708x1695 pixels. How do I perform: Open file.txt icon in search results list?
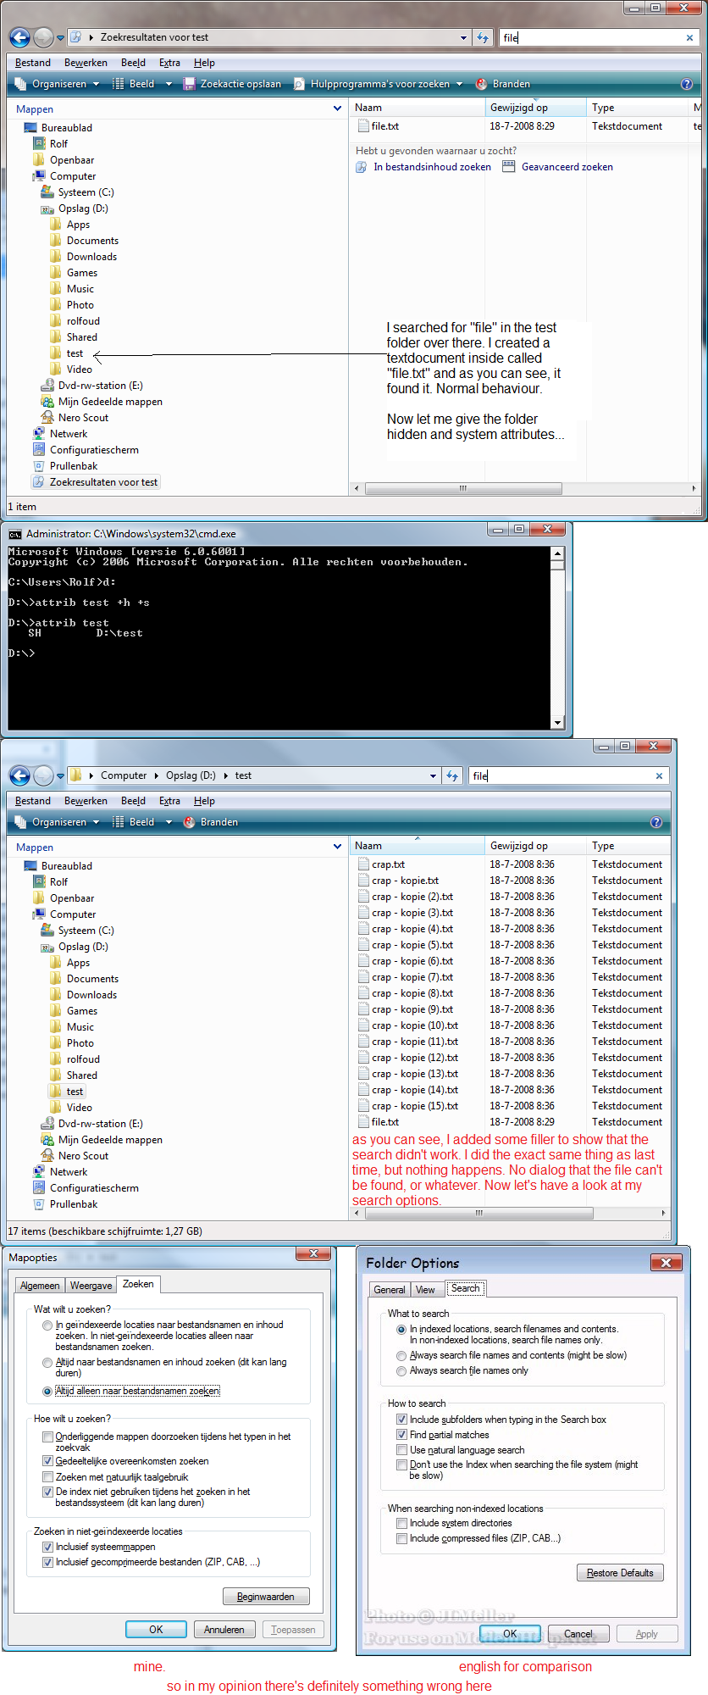point(362,126)
